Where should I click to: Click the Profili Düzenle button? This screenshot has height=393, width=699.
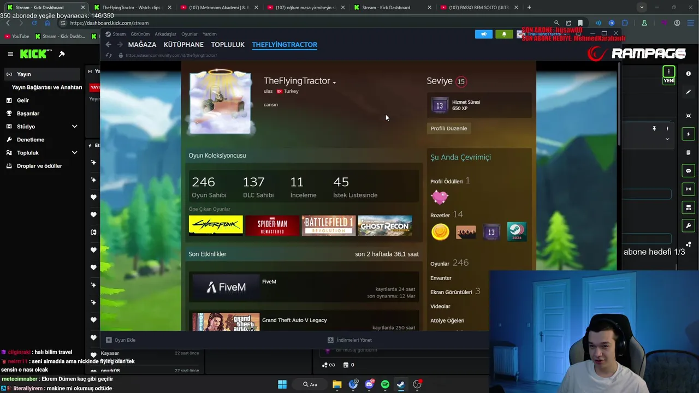[449, 128]
